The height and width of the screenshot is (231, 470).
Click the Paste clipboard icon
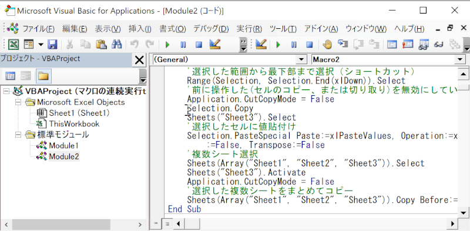[x=101, y=45]
